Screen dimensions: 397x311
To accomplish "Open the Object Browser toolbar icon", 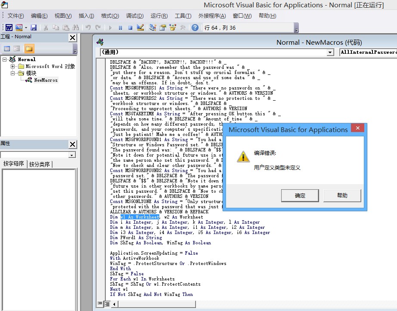I will tap(173, 27).
